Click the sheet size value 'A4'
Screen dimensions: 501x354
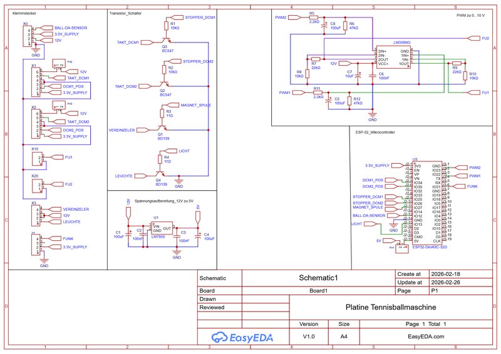click(x=344, y=336)
